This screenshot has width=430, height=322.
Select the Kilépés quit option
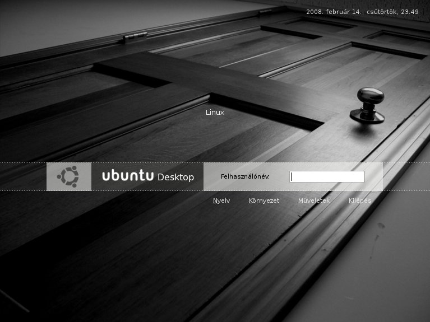click(360, 200)
